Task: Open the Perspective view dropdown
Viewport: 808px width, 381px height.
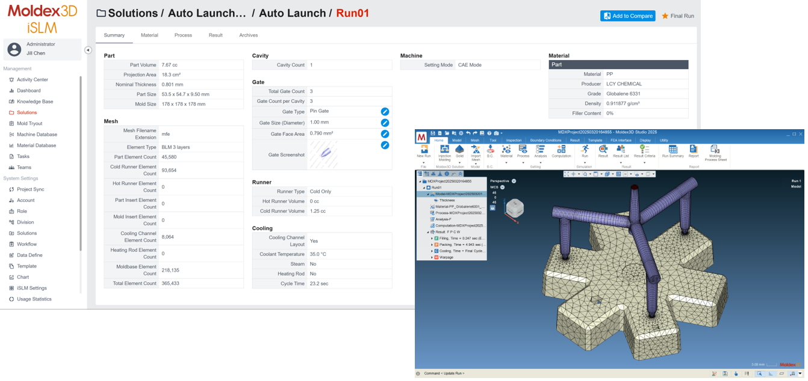Action: 514,181
